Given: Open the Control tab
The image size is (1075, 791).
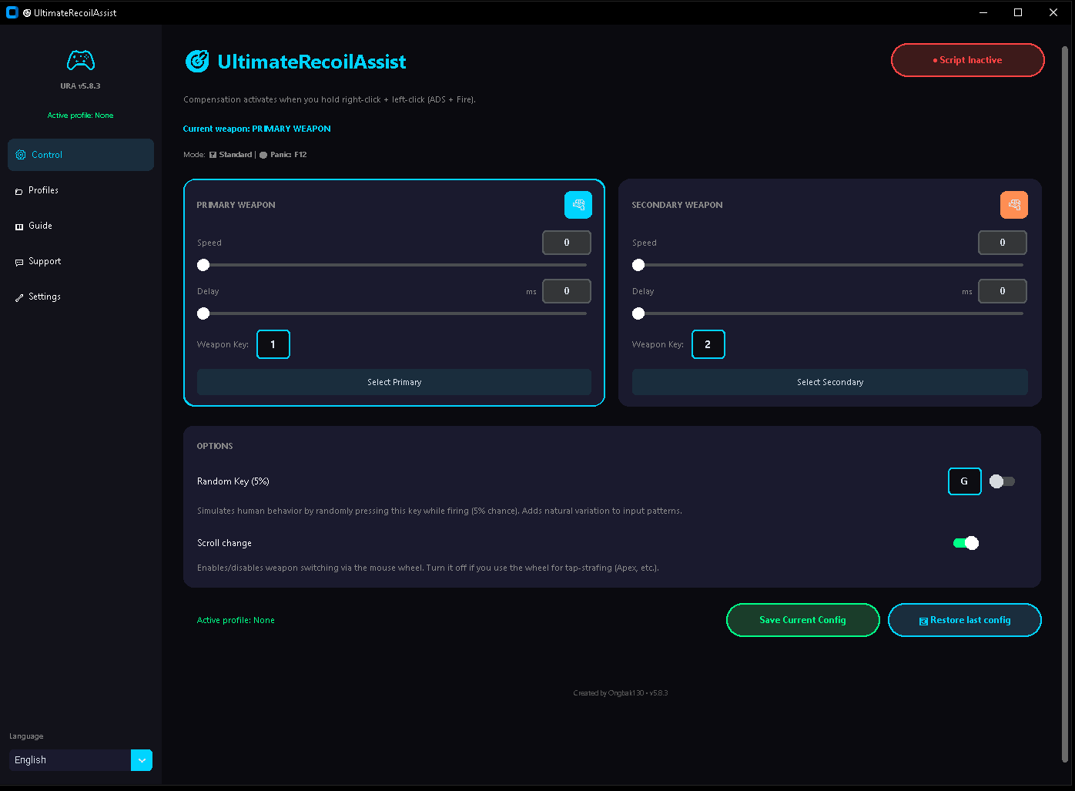Looking at the screenshot, I should point(81,155).
